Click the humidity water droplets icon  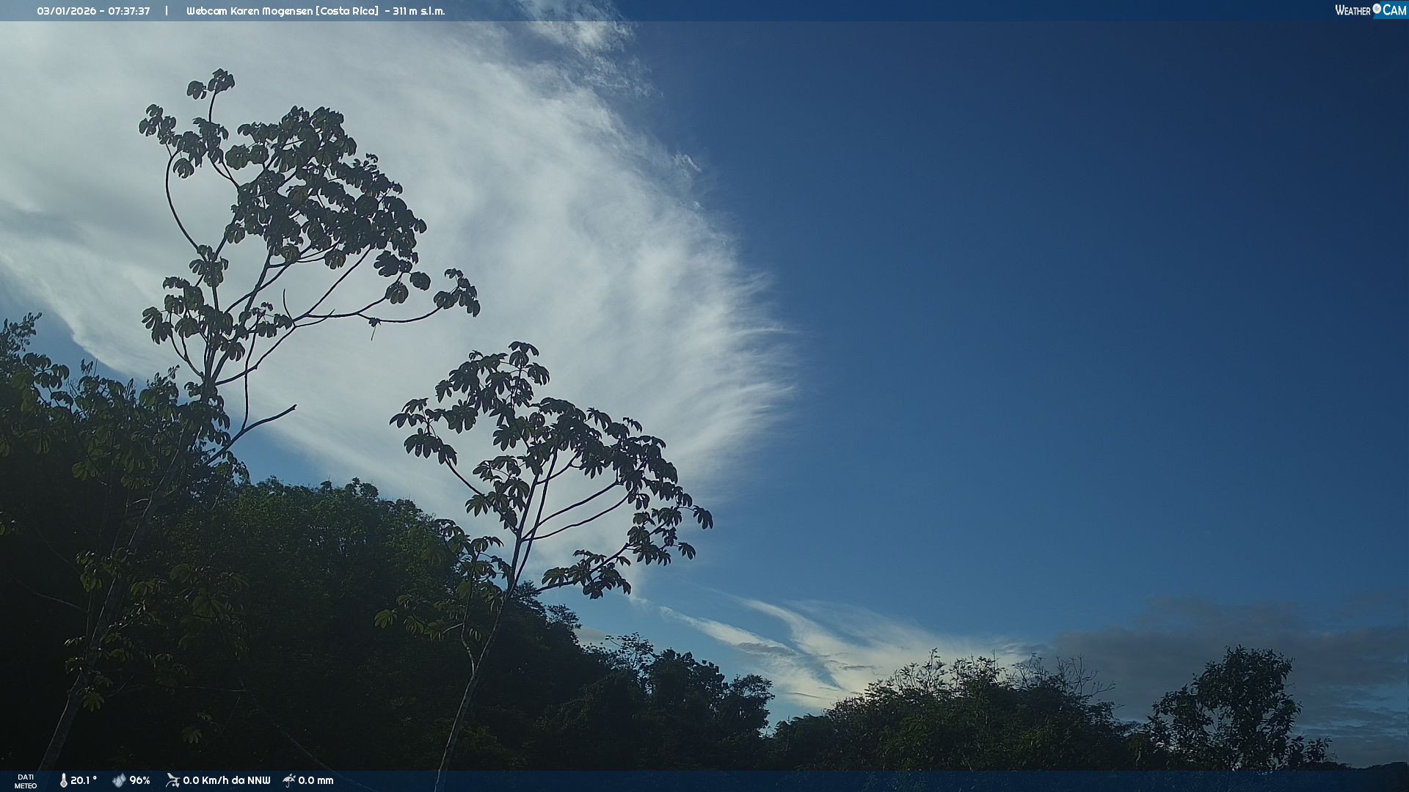click(x=119, y=780)
